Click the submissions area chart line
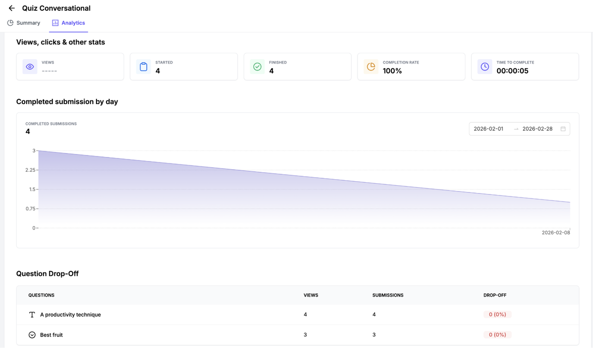This screenshot has width=593, height=348. point(296,175)
